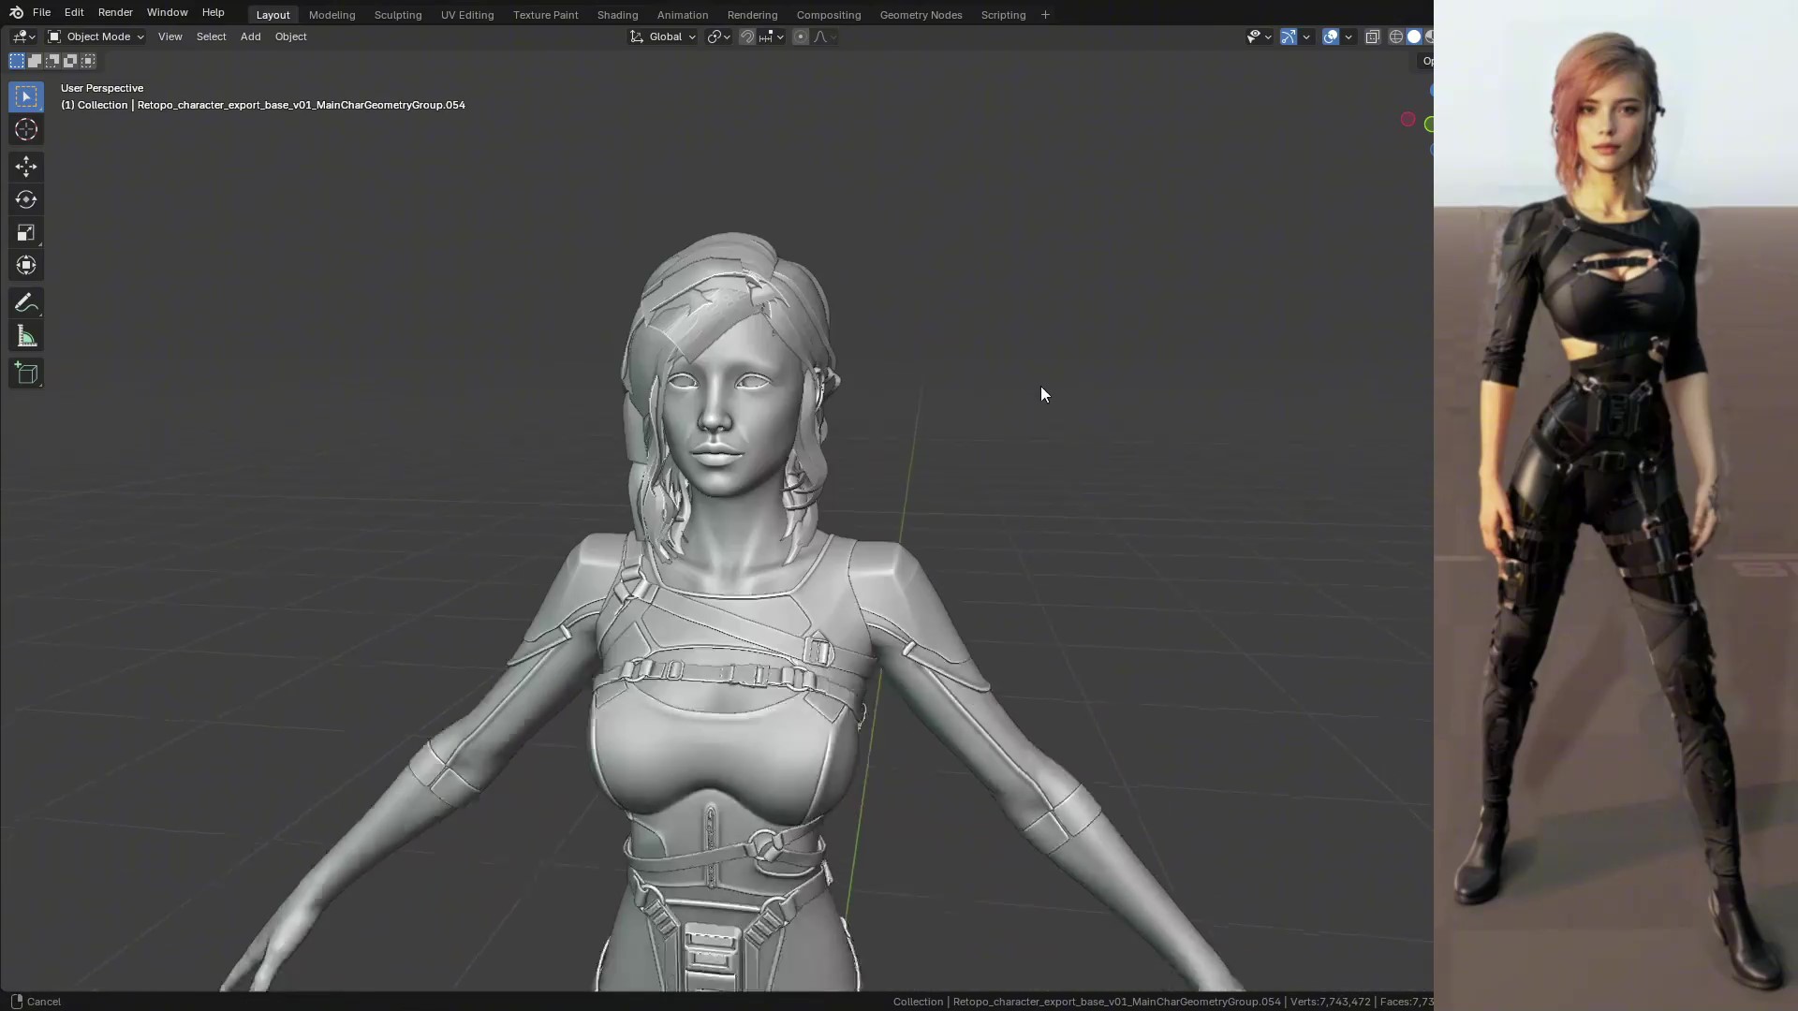Viewport: 1798px width, 1011px height.
Task: Toggle the magnet Snap button
Action: coord(747,37)
